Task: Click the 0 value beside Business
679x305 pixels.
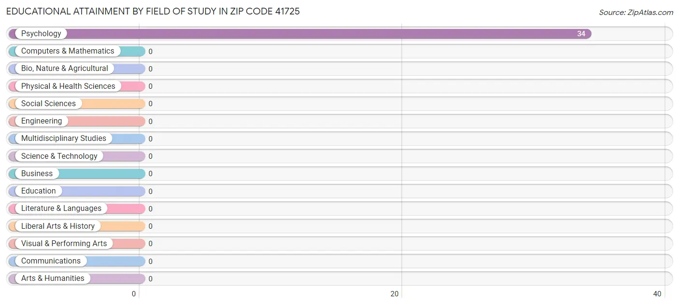Action: pos(150,174)
